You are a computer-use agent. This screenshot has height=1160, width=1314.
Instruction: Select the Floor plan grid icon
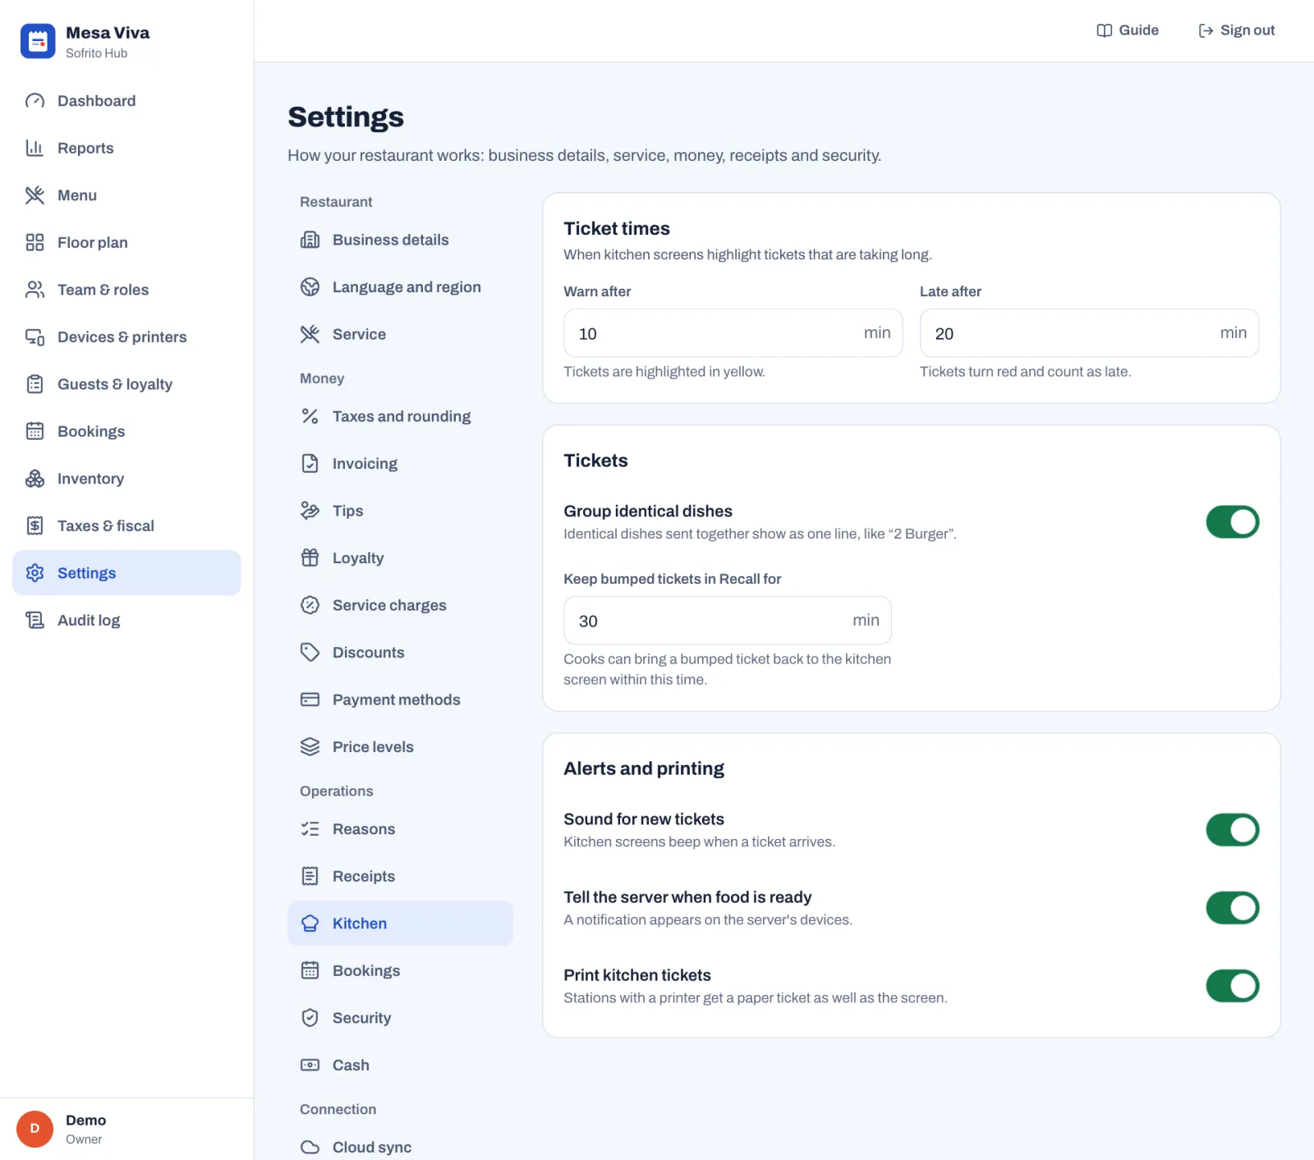coord(34,242)
